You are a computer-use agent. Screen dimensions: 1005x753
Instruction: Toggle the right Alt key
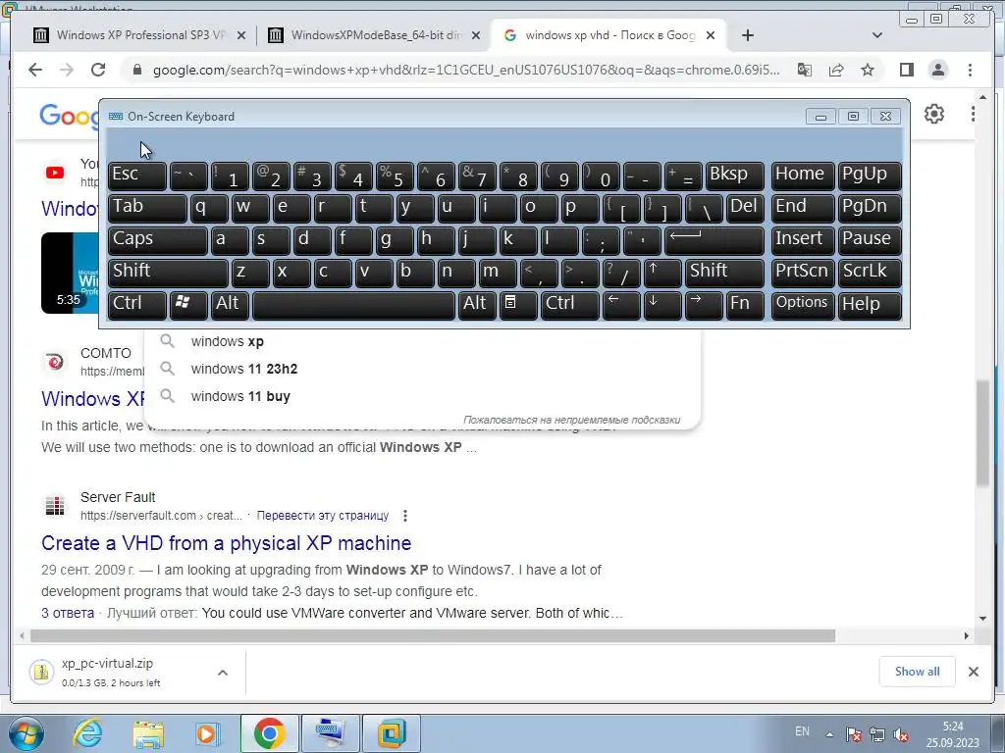click(x=478, y=304)
